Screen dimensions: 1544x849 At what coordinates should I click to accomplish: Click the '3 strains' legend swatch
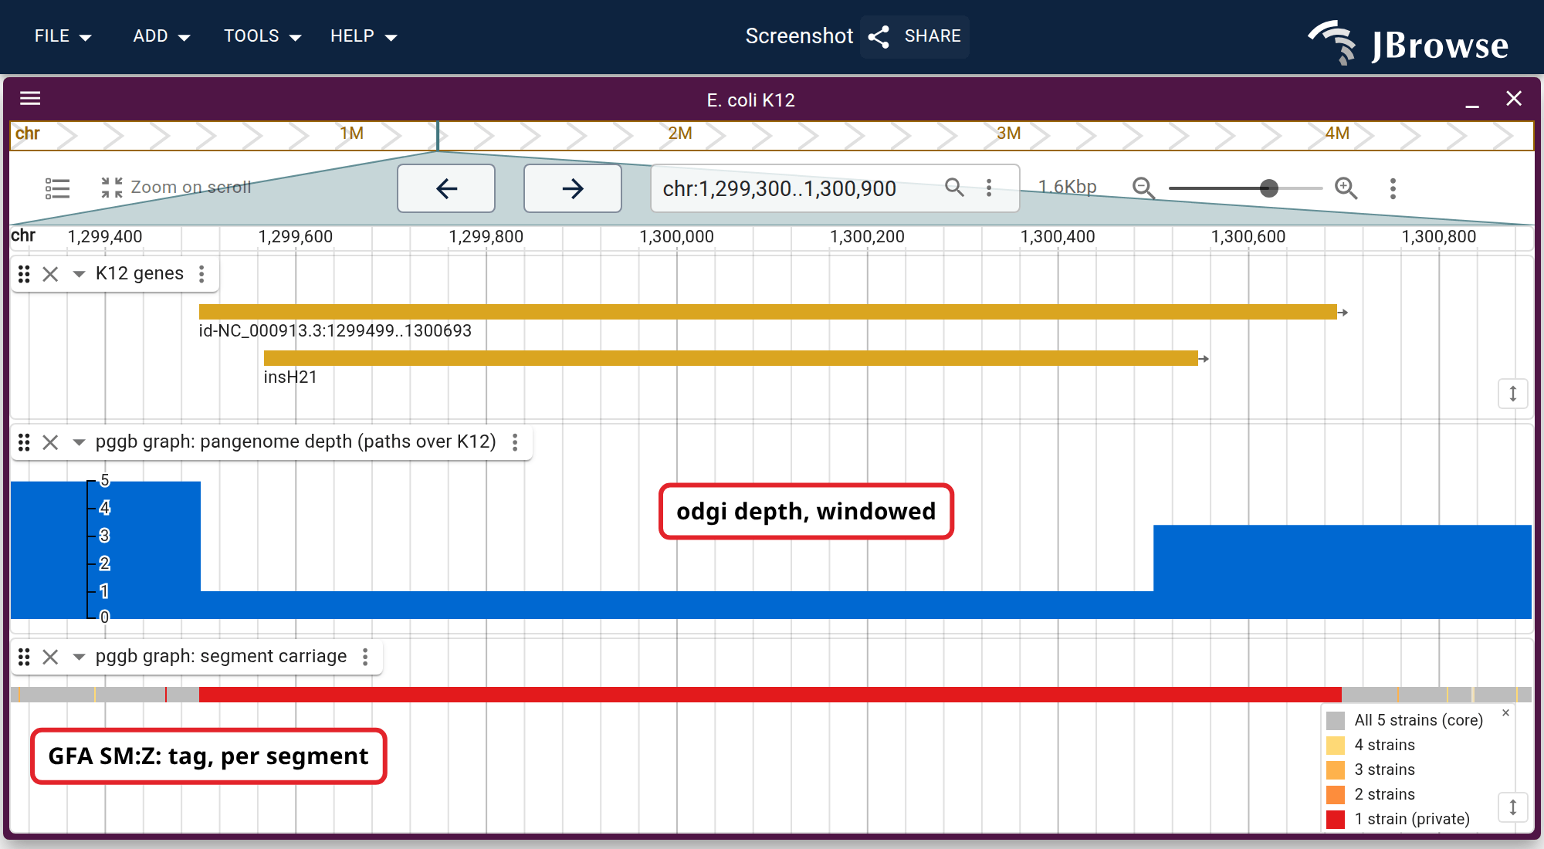click(1336, 770)
